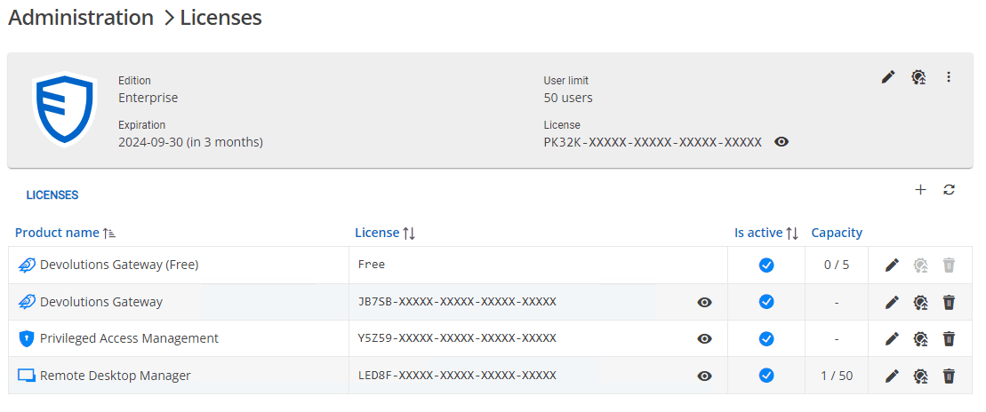Open the auto-assign icon in the Remote Desktop Manager row
986x412 pixels.
[920, 376]
